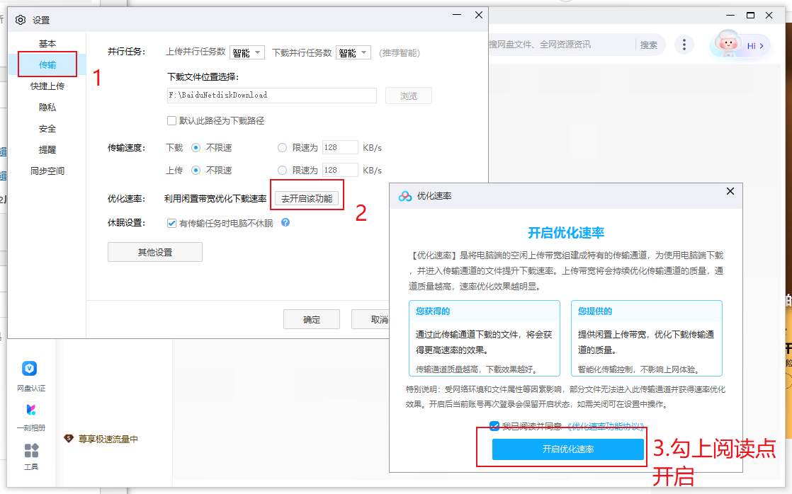Maximize the main Baidu Netdisk window
Image resolution: width=792 pixels, height=494 pixels.
[751, 16]
